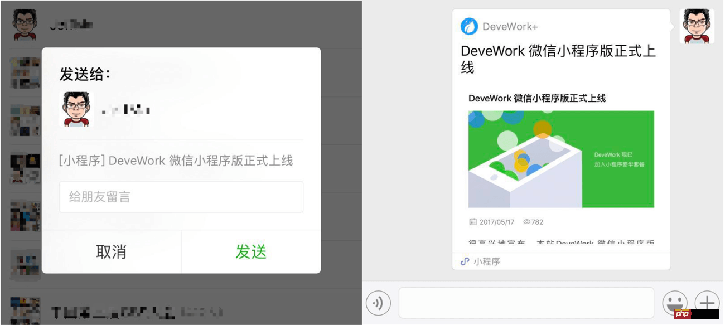Tap sender avatar beside chat card

pyautogui.click(x=697, y=26)
